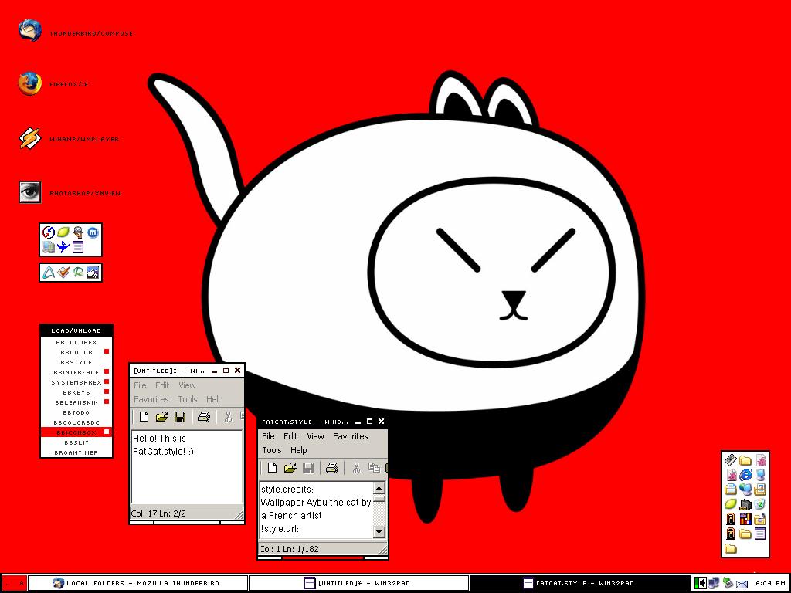Toggle BBColor plugin in Load/Unload menu
Image resolution: width=791 pixels, height=593 pixels.
[76, 352]
